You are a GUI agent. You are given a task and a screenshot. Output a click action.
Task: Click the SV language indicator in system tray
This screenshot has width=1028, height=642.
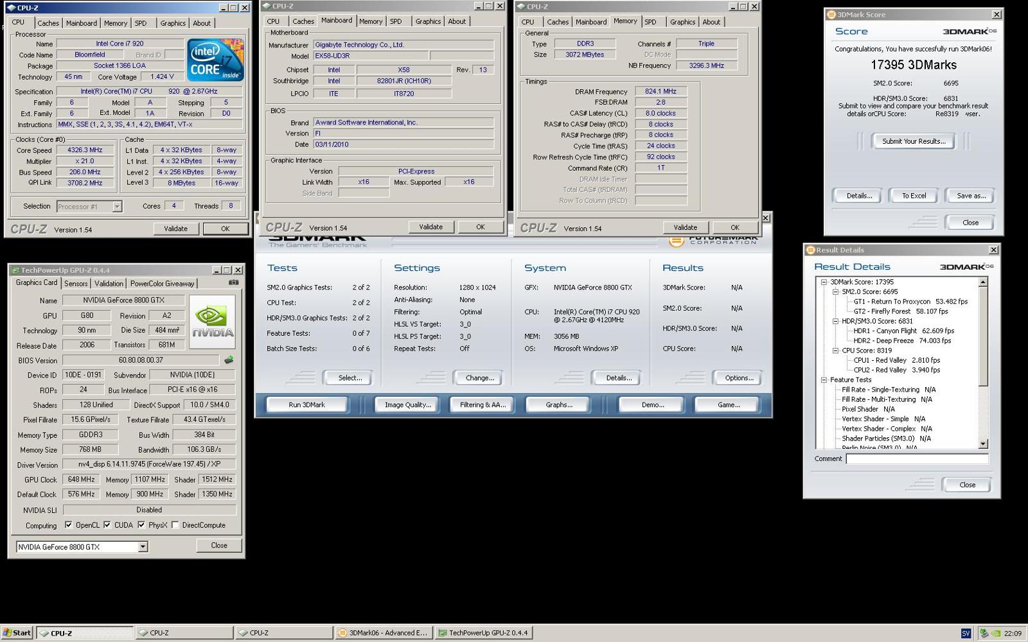966,633
